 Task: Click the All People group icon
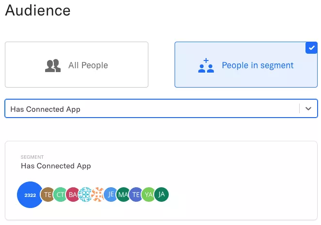tap(53, 66)
